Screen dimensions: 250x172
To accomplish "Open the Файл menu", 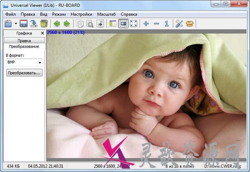I will click(x=10, y=14).
